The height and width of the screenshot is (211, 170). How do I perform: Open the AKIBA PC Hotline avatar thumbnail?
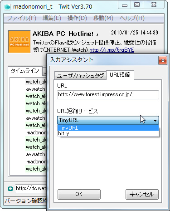[x=19, y=42]
